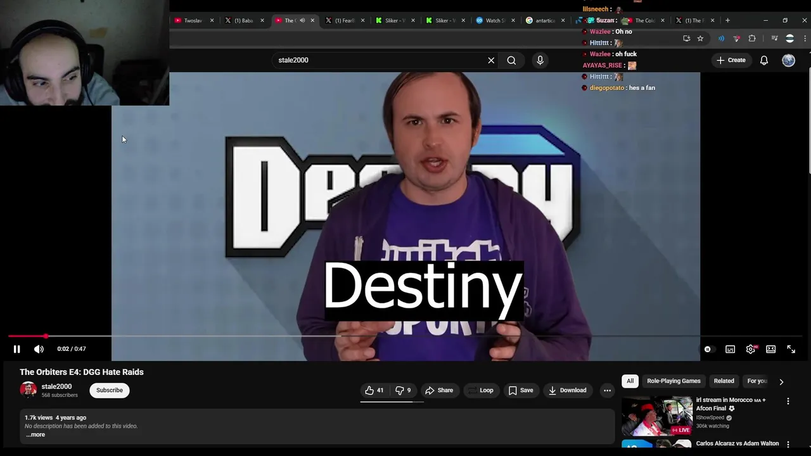
Task: Open the stale2000 channel avatar
Action: [x=29, y=390]
